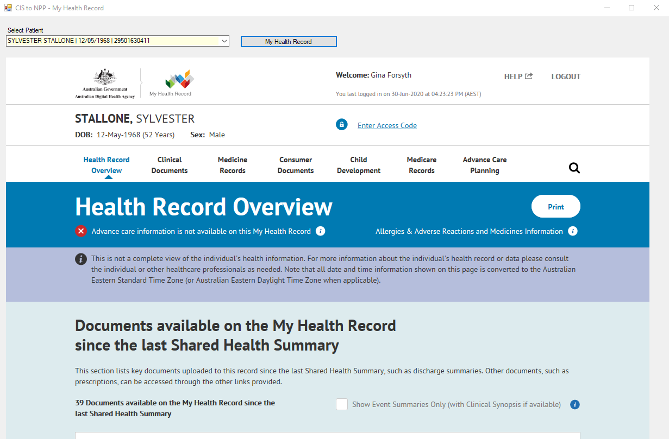This screenshot has width=669, height=439.
Task: Click info icon next to advance care message
Action: [321, 231]
